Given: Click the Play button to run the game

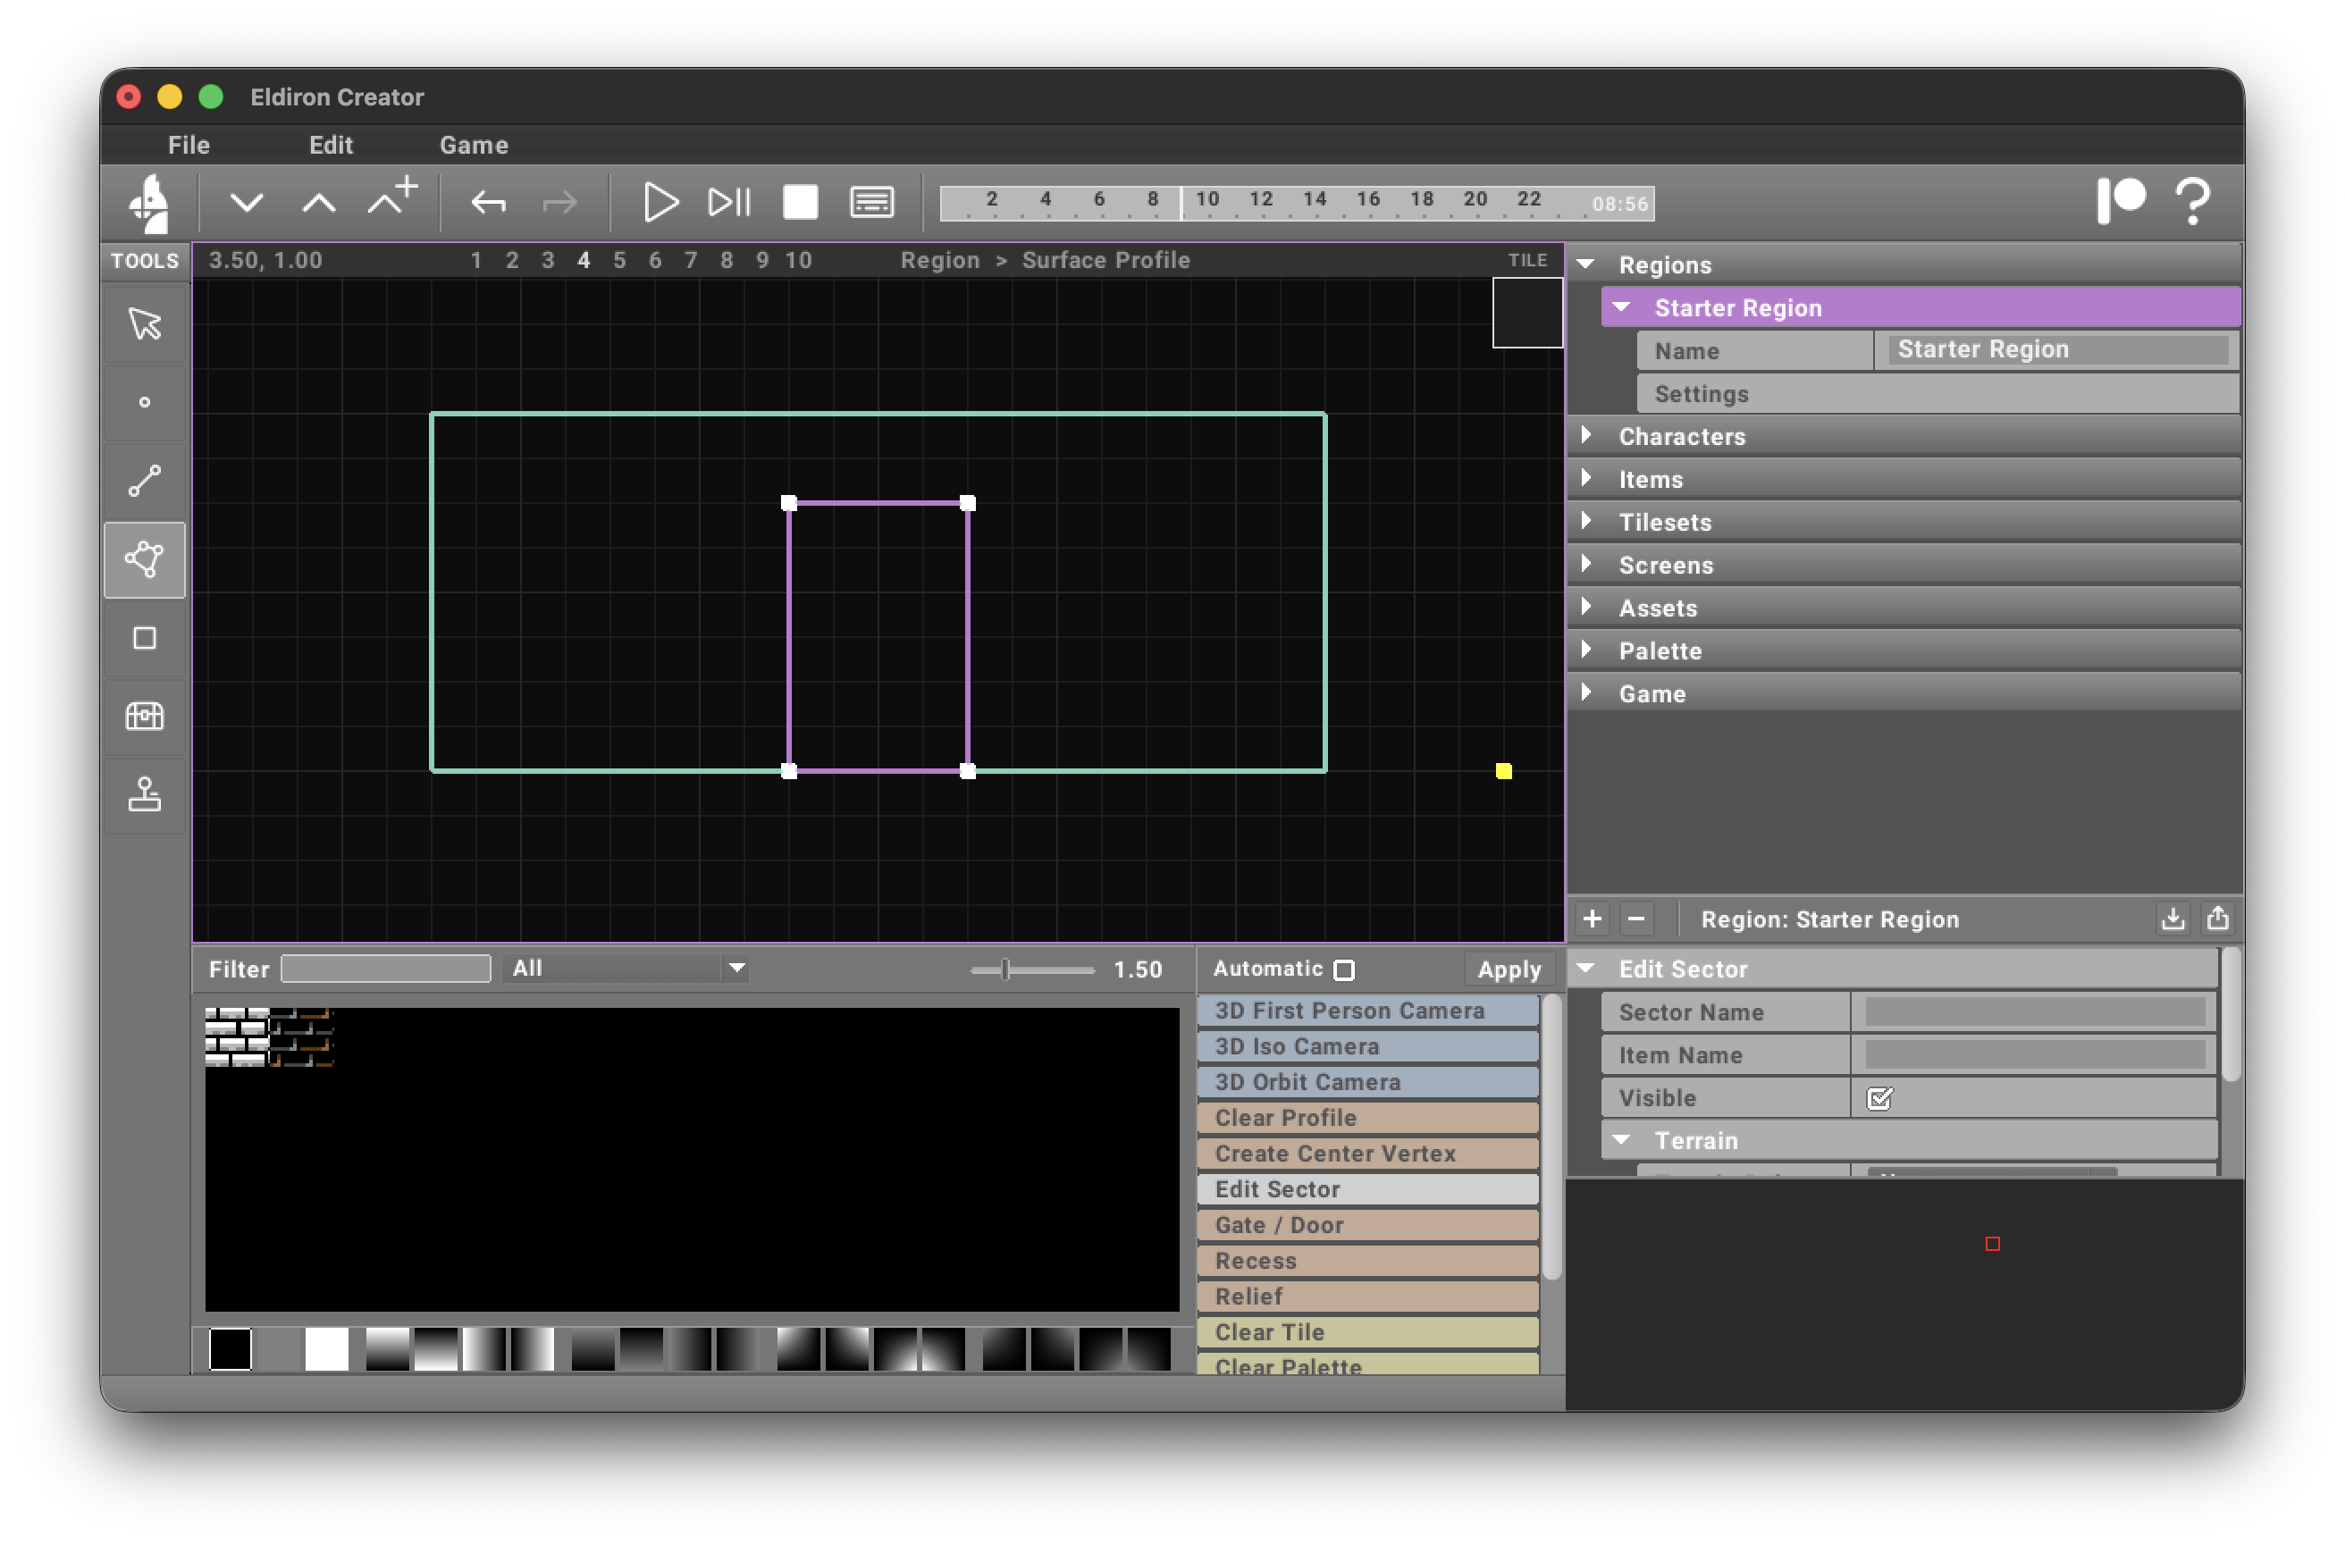Looking at the screenshot, I should pos(660,202).
